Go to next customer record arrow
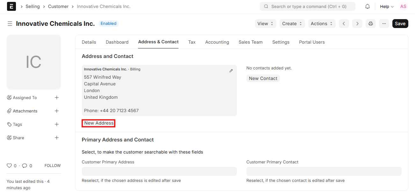This screenshot has height=194, width=415. 357,24
